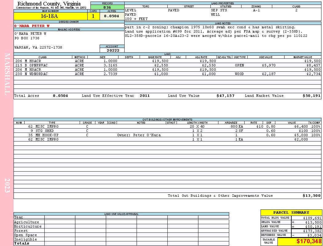Select the $5,000 improvement value
The width and height of the screenshot is (323, 246).
[301, 135]
